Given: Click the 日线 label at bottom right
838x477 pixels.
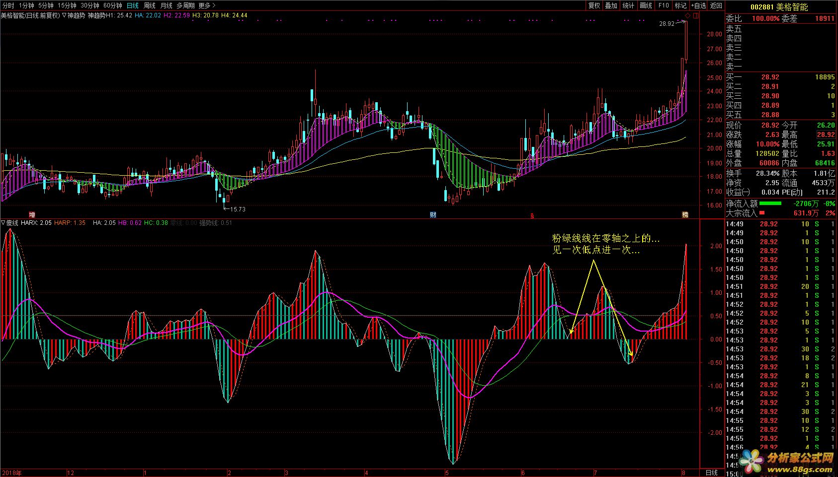Looking at the screenshot, I should point(712,473).
